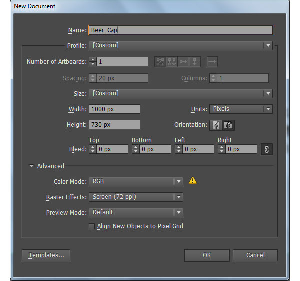Click the Number of Artboards value field
Screen dimensions: 300x281
coord(122,62)
